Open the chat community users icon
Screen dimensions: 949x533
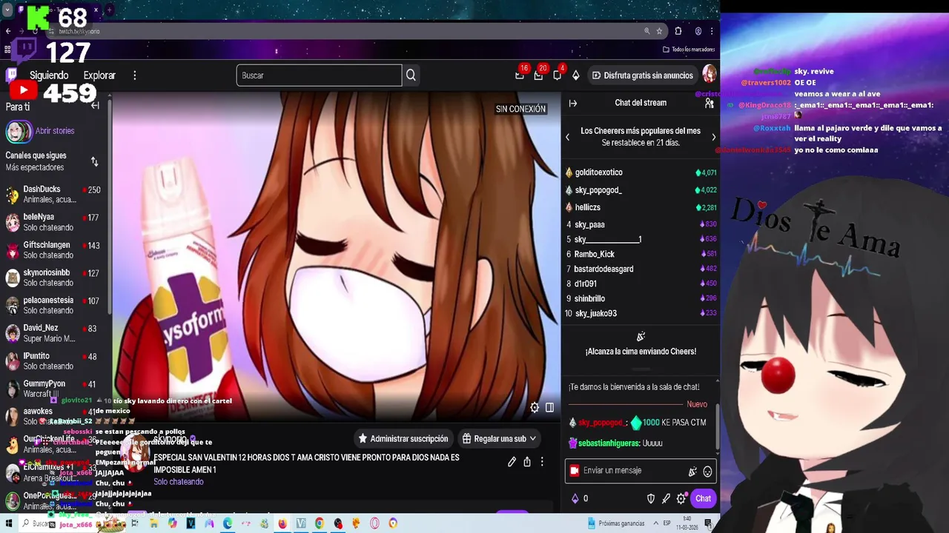709,103
